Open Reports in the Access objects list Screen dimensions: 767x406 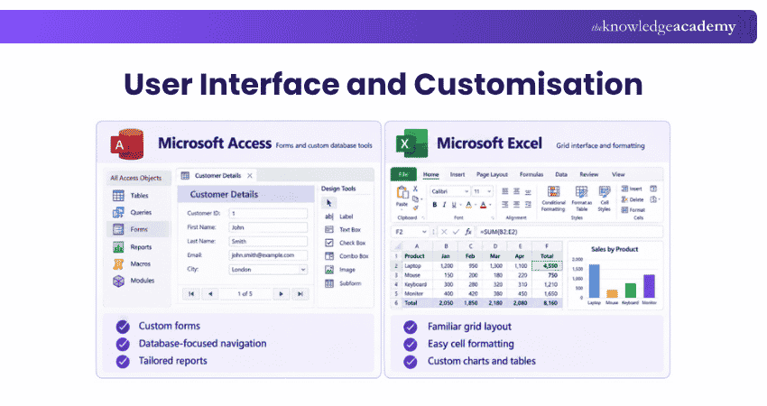(x=133, y=247)
